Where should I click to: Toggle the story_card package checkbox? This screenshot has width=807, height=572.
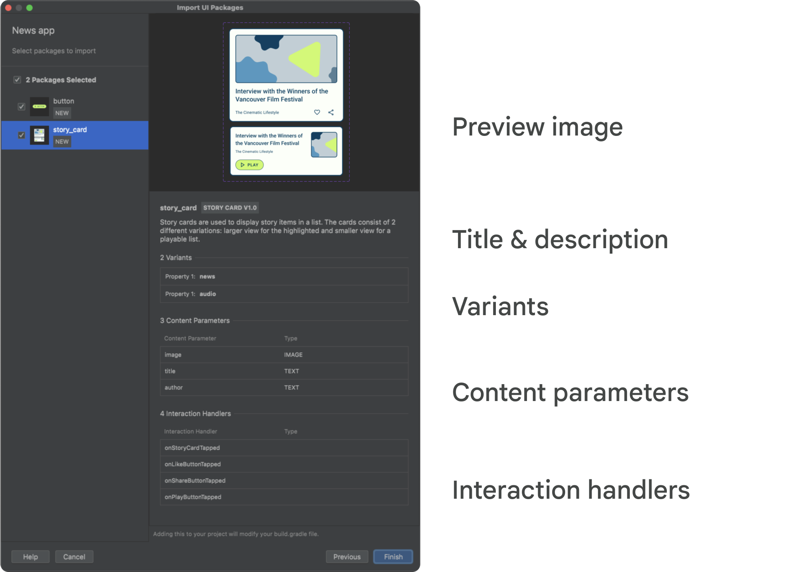(x=20, y=135)
